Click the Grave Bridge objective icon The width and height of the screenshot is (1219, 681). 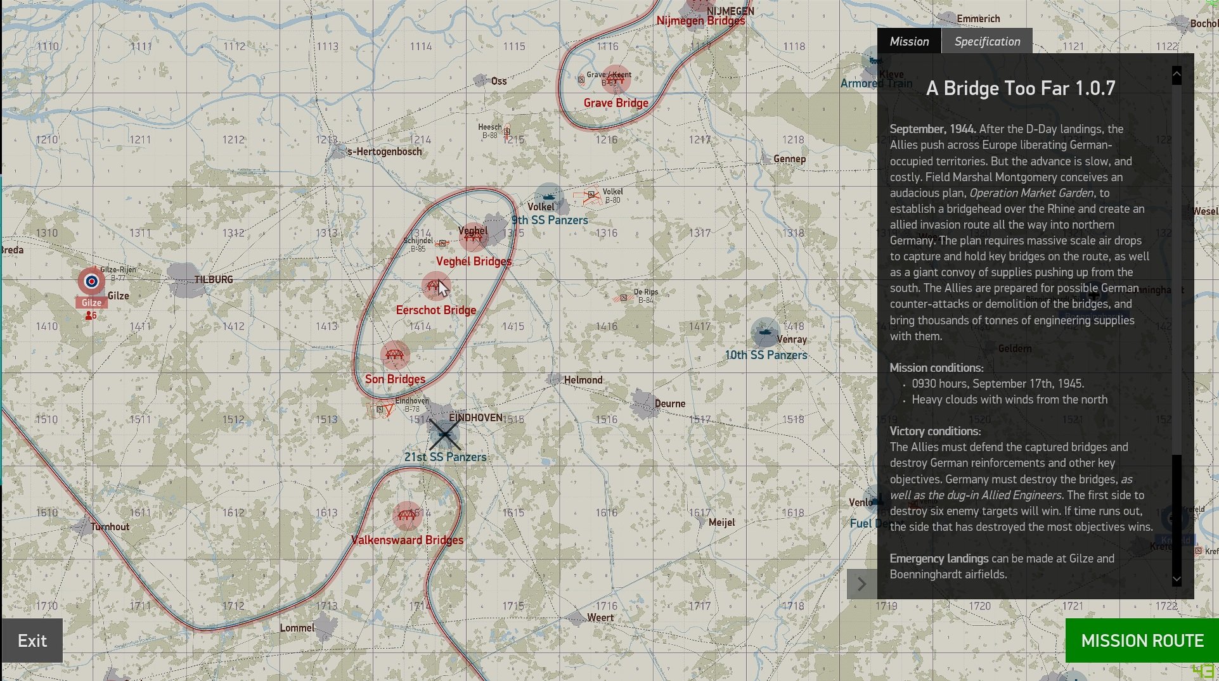(x=616, y=79)
